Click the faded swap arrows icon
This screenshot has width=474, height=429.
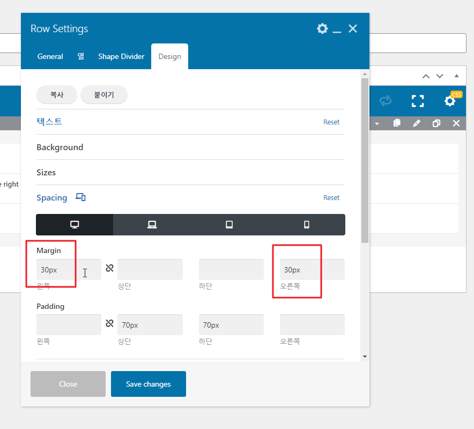pos(386,101)
